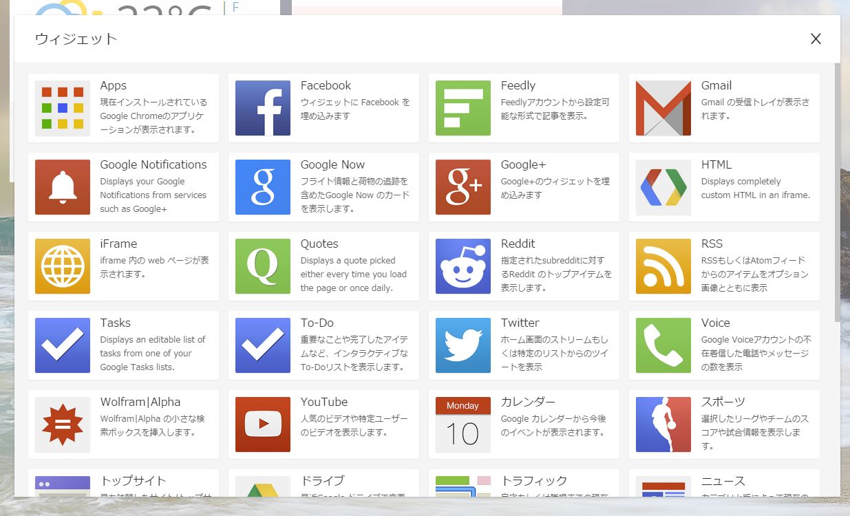Screen dimensions: 850x516
Task: Click the ドライブ title text
Action: 322,481
